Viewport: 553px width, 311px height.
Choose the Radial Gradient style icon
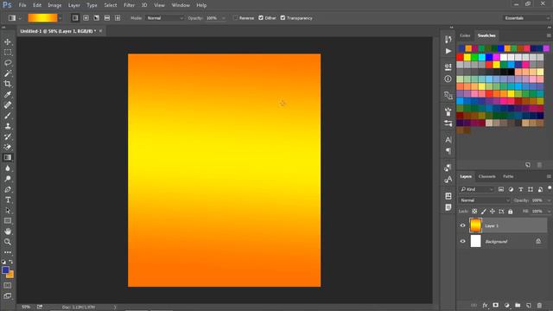pyautogui.click(x=86, y=18)
